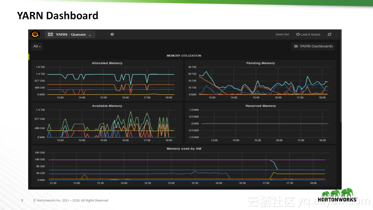Click the -1.0 MiB label in Reserved Memory
The image size is (373, 210).
pos(193,137)
